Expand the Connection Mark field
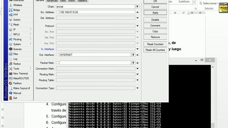This screenshot has height=128, width=228. coord(138,69)
